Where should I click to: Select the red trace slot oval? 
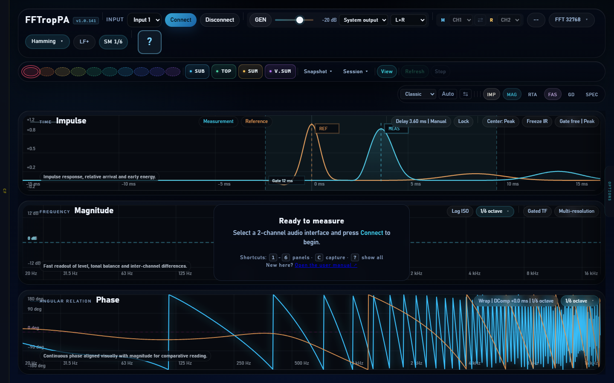pyautogui.click(x=31, y=71)
